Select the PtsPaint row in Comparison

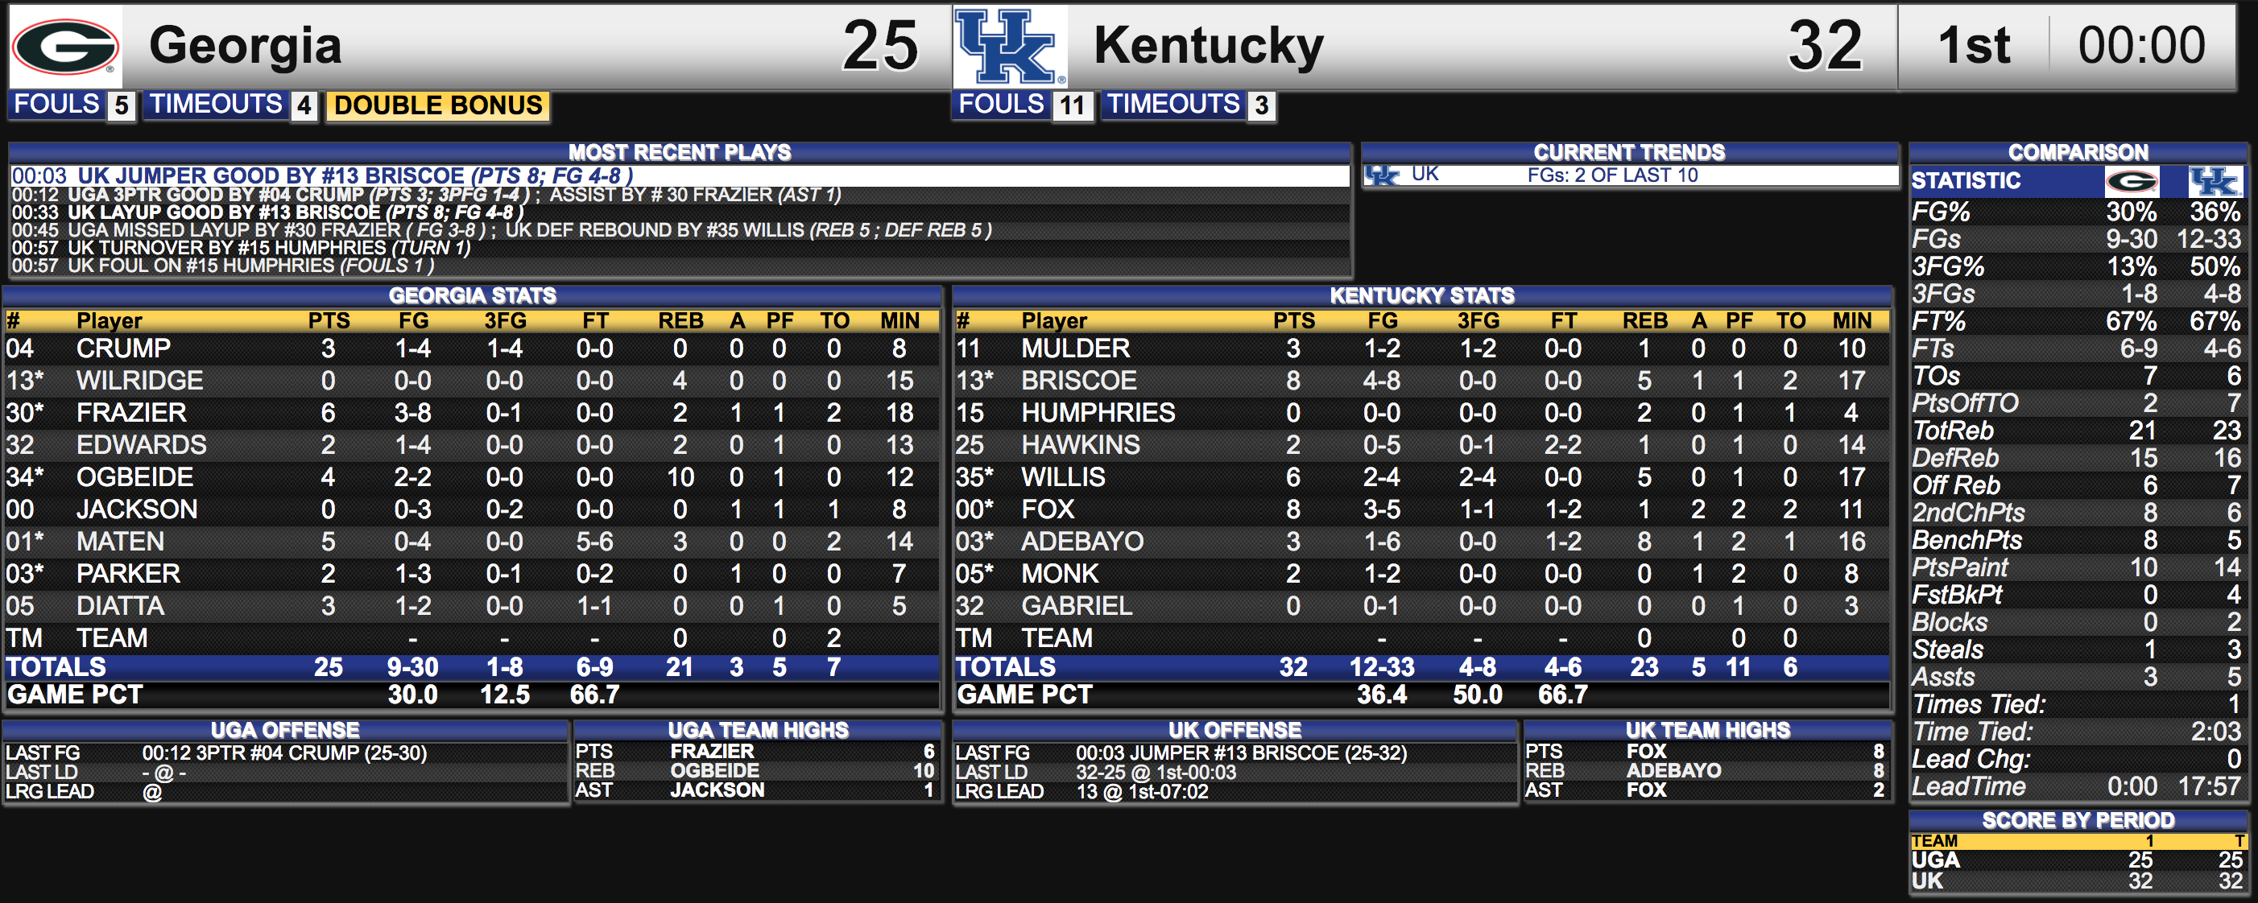(2077, 567)
